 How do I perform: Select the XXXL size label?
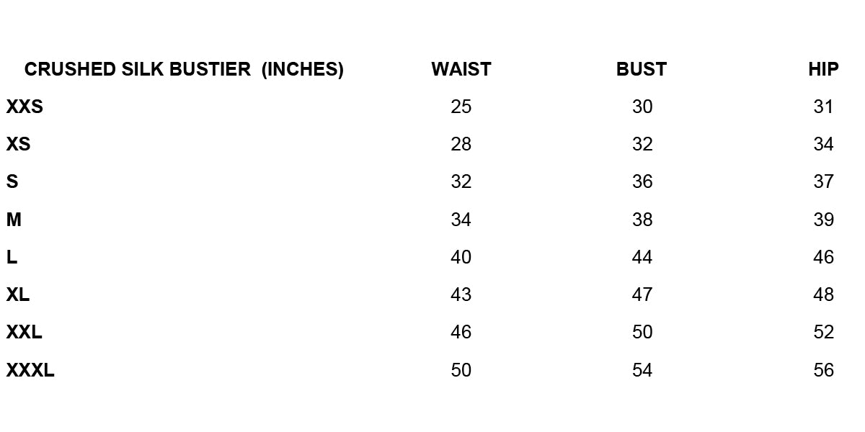(30, 370)
